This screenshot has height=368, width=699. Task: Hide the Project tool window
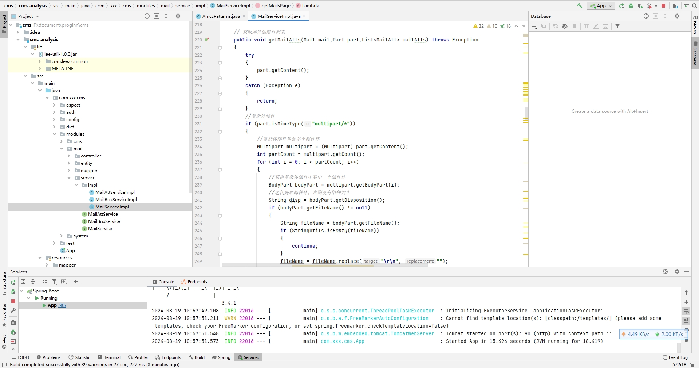(187, 16)
